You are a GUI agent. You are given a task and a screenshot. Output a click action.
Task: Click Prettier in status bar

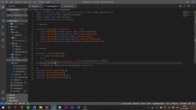(183, 104)
